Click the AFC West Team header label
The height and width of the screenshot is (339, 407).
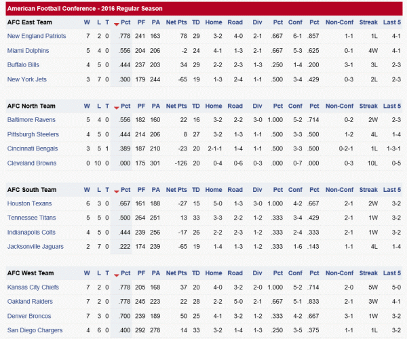pyautogui.click(x=31, y=273)
